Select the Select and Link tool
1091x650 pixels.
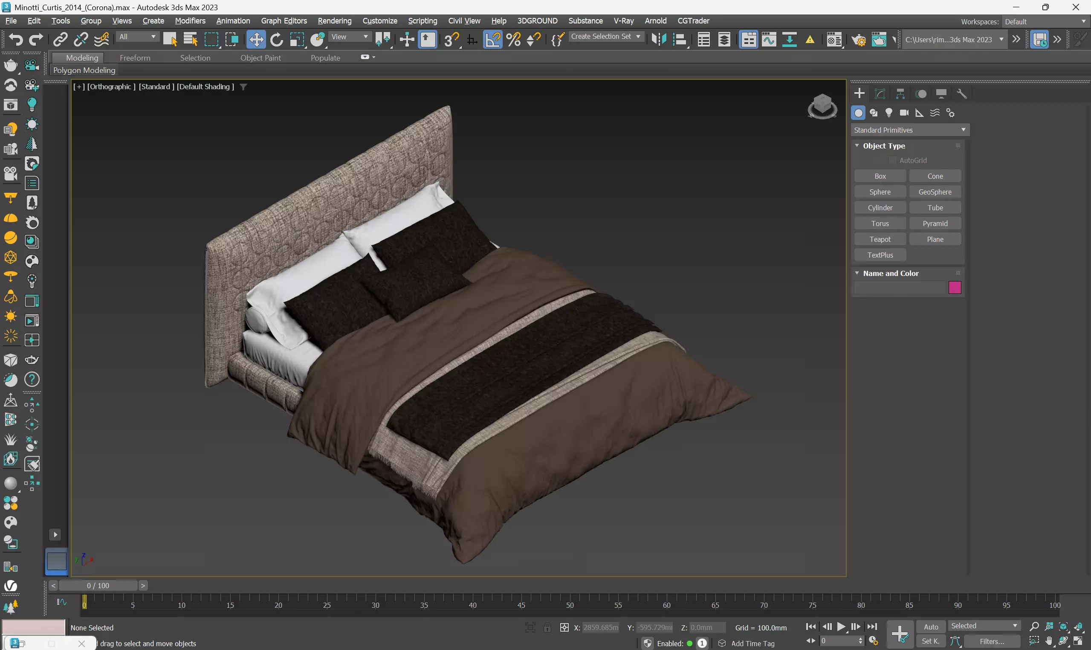pyautogui.click(x=60, y=39)
